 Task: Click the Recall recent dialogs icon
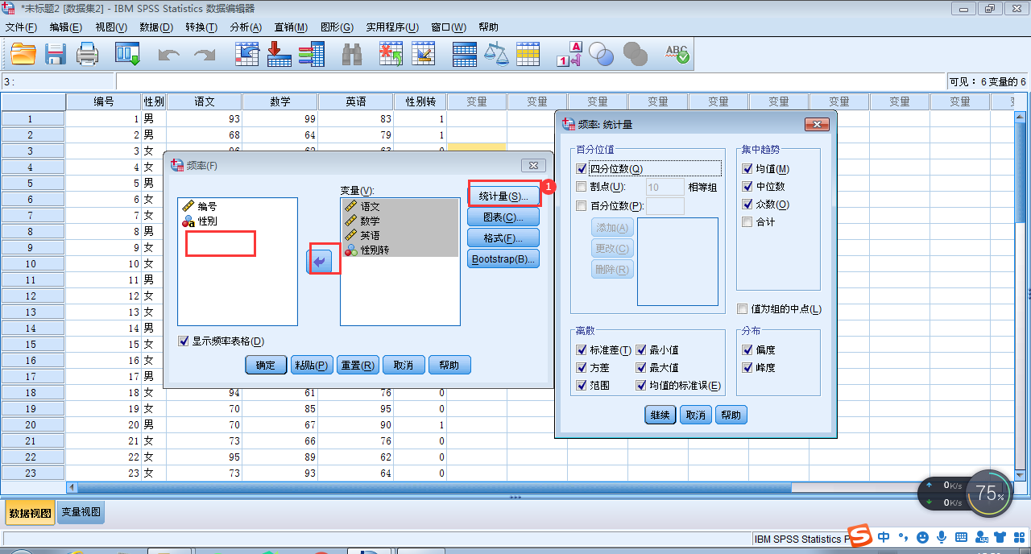point(127,55)
